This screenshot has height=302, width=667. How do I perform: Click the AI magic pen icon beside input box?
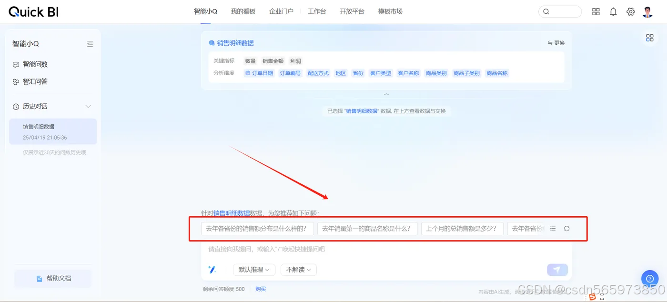click(x=212, y=270)
